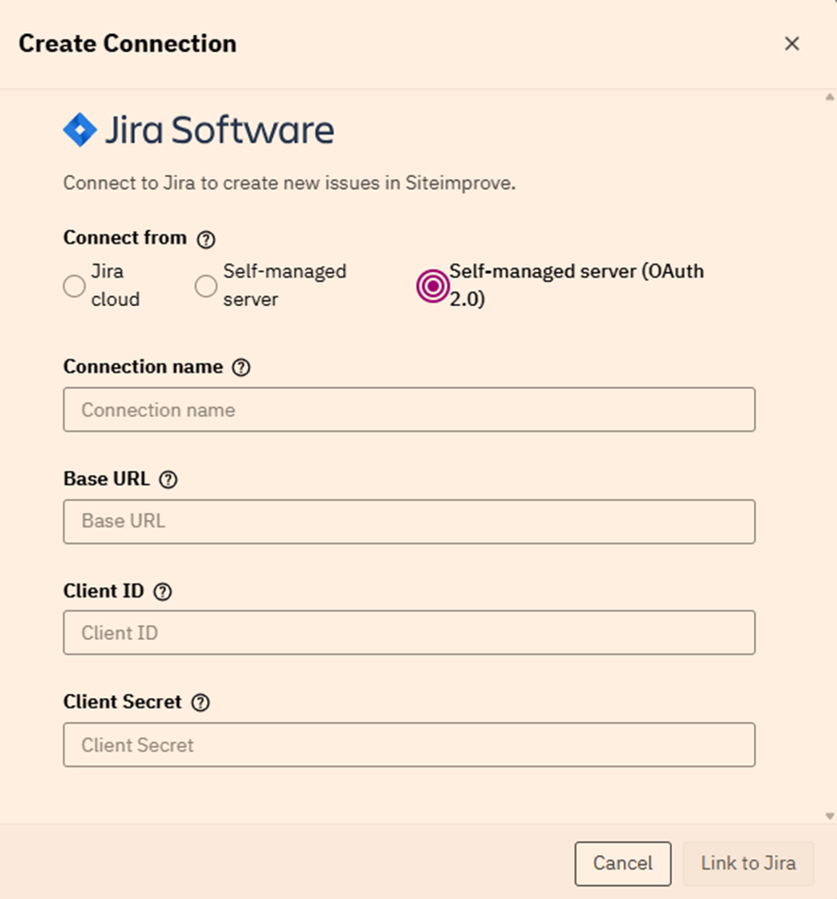Click the Create Connection dialog title
The image size is (837, 899).
click(127, 43)
